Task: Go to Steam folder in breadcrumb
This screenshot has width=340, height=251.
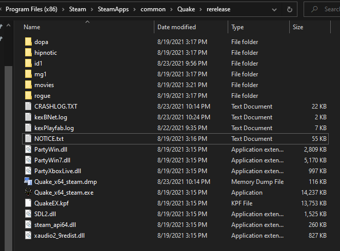Action: (77, 9)
